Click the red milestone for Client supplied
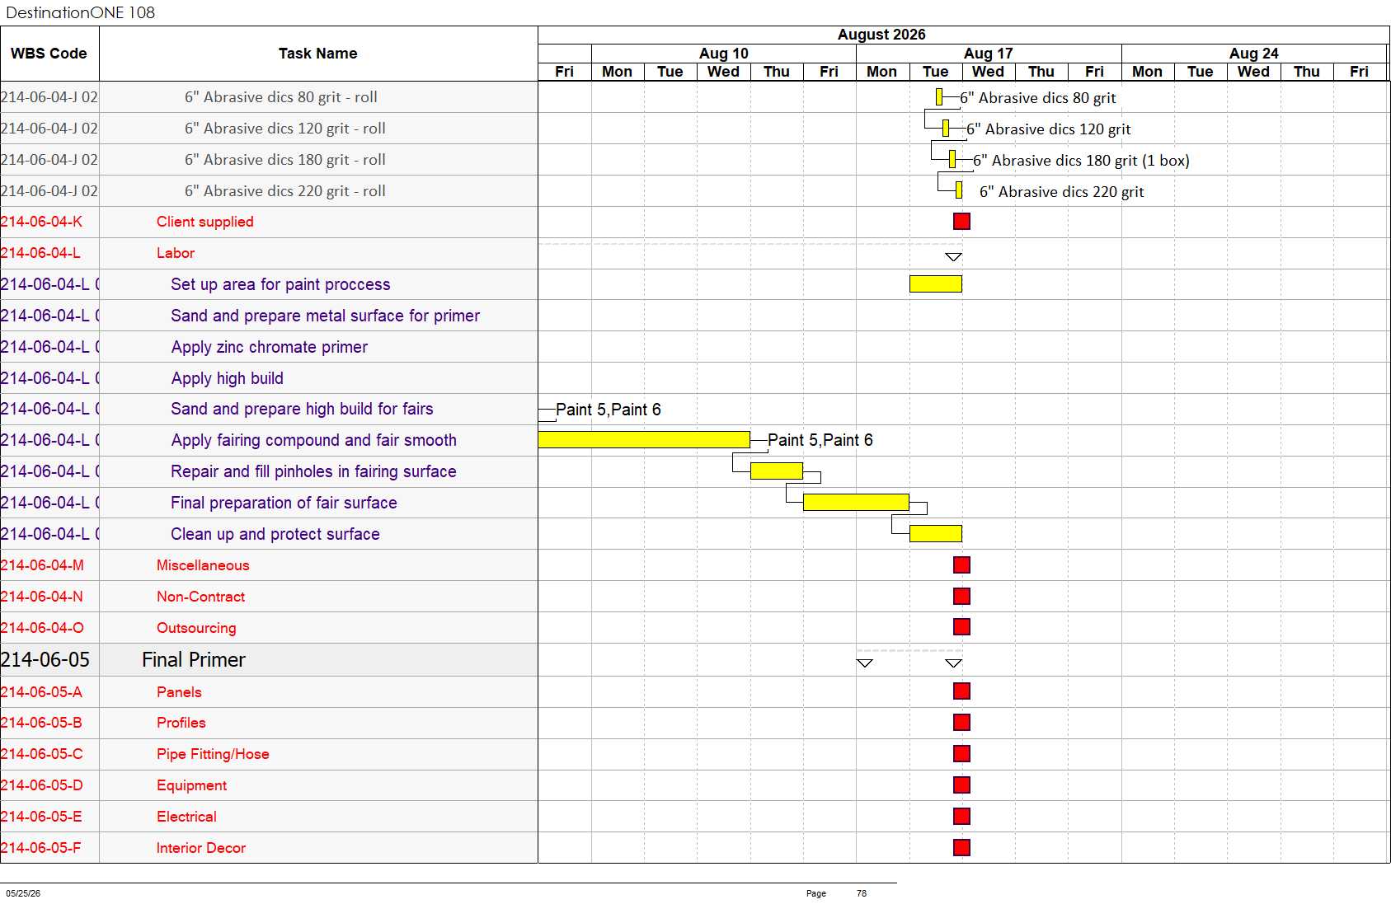This screenshot has height=904, width=1391. [x=961, y=221]
